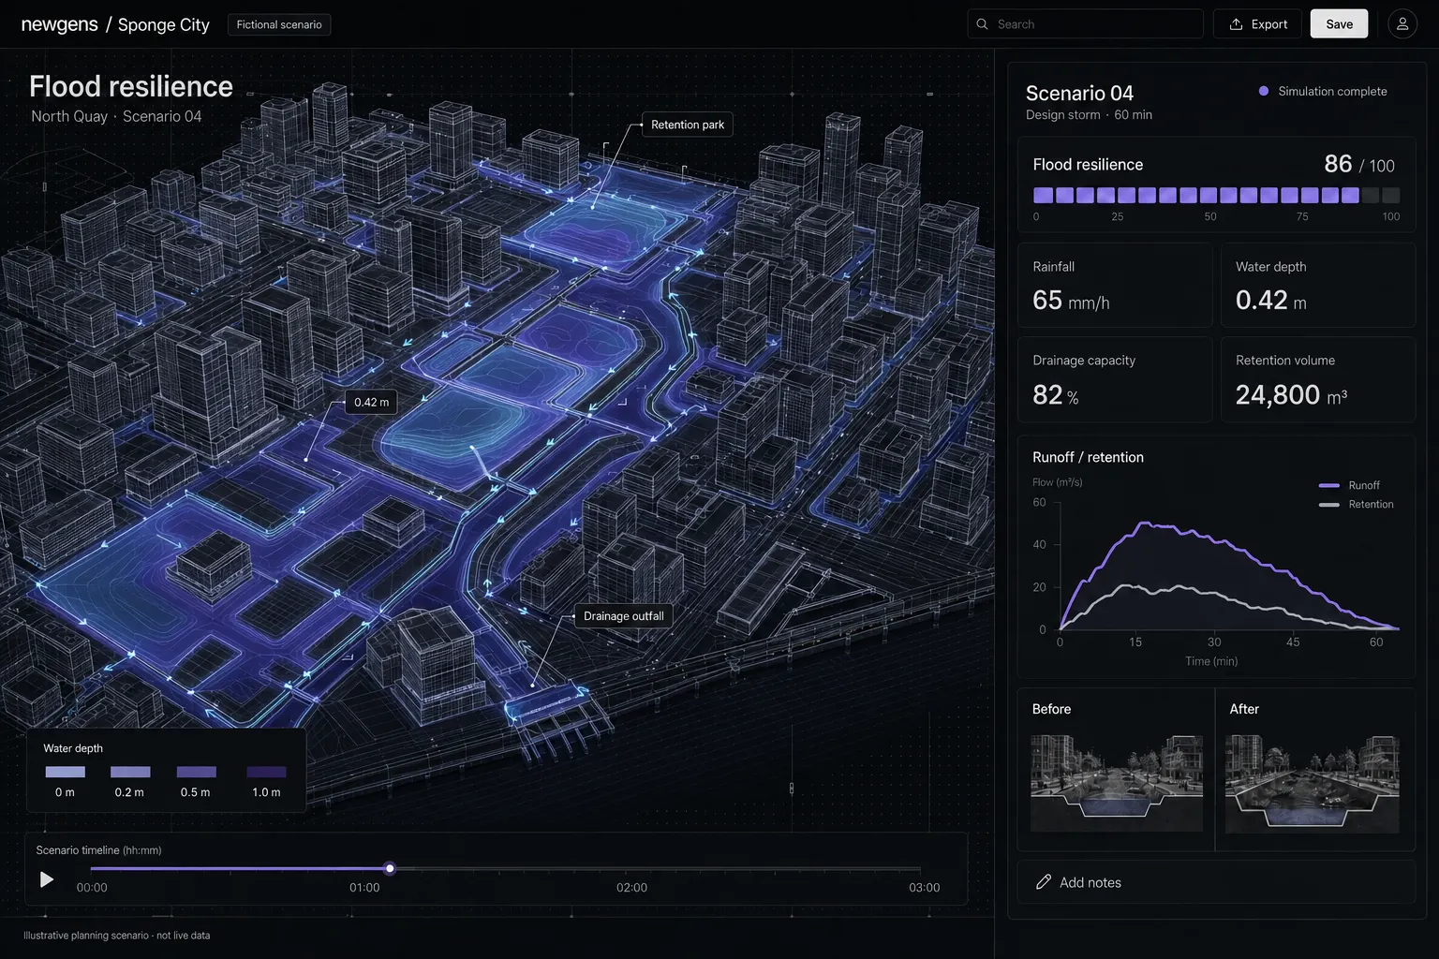Click the pencil icon beside Add notes
This screenshot has width=1439, height=959.
[x=1043, y=882]
